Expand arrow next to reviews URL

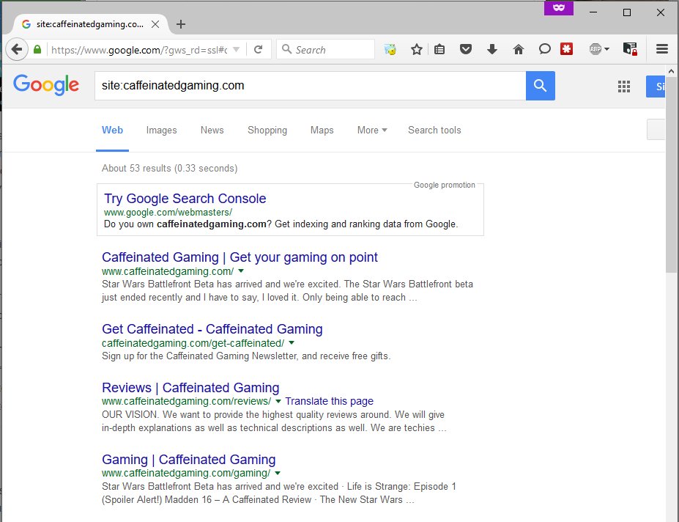[278, 401]
